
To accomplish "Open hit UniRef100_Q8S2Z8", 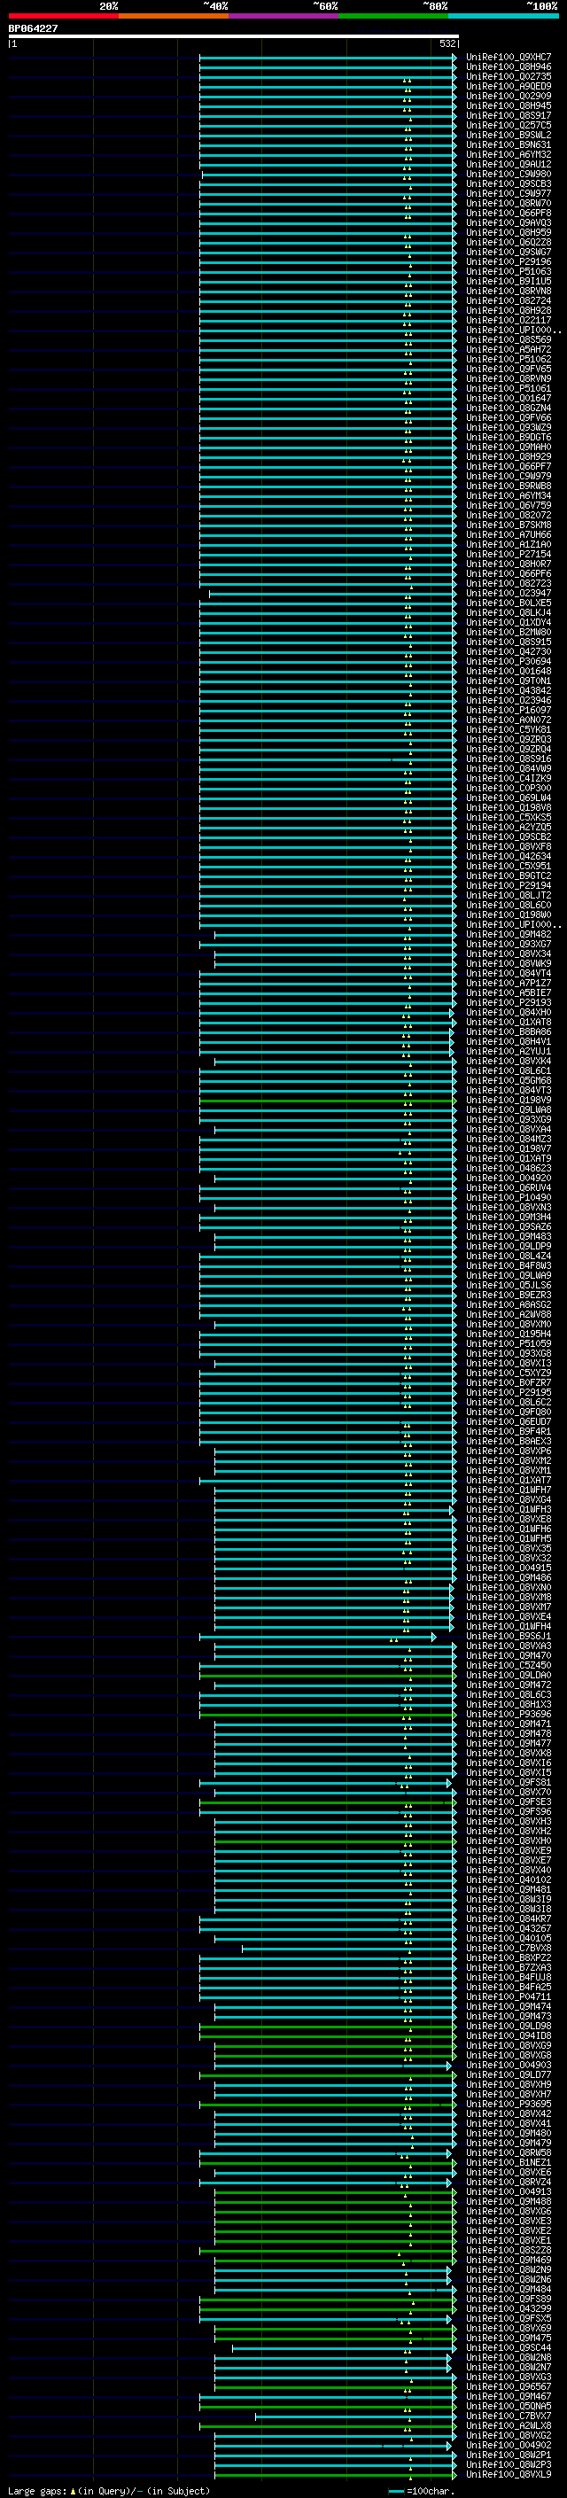I will tap(509, 2250).
